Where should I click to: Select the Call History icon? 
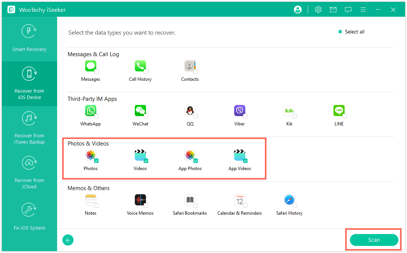[x=140, y=65]
